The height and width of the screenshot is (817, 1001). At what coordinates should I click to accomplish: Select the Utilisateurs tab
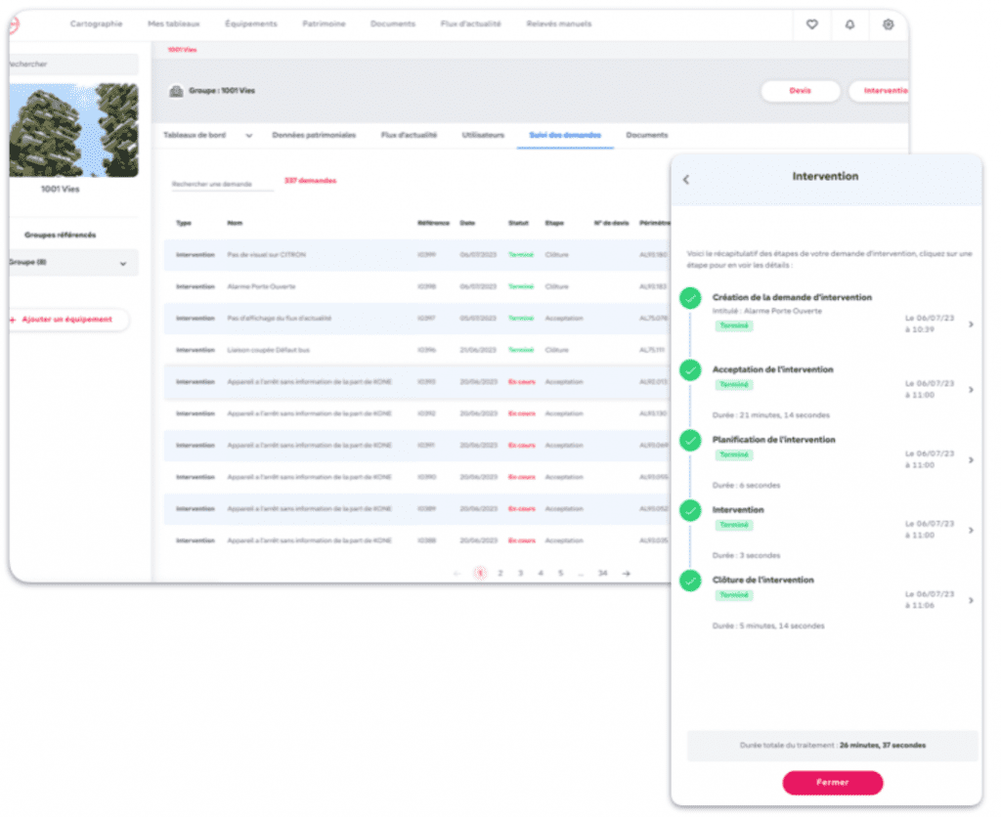[483, 135]
